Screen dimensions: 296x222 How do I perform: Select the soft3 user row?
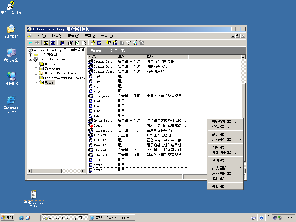[138, 169]
